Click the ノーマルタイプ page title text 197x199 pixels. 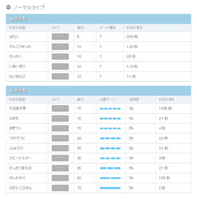click(29, 7)
